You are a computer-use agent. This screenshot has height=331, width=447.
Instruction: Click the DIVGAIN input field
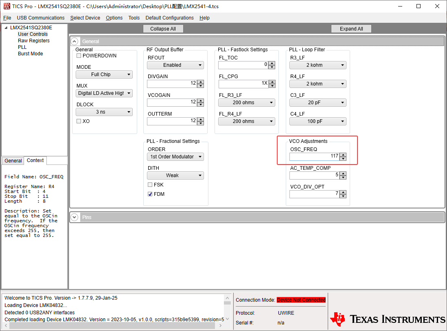coord(172,84)
